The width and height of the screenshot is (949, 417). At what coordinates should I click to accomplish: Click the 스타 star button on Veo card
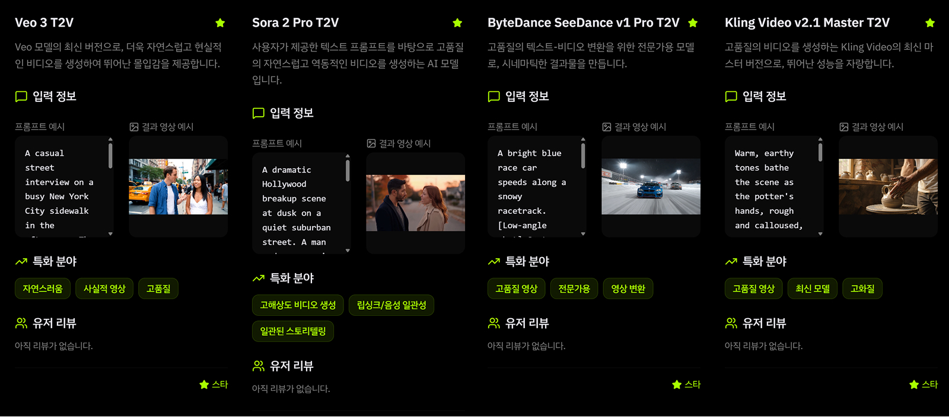pyautogui.click(x=214, y=384)
